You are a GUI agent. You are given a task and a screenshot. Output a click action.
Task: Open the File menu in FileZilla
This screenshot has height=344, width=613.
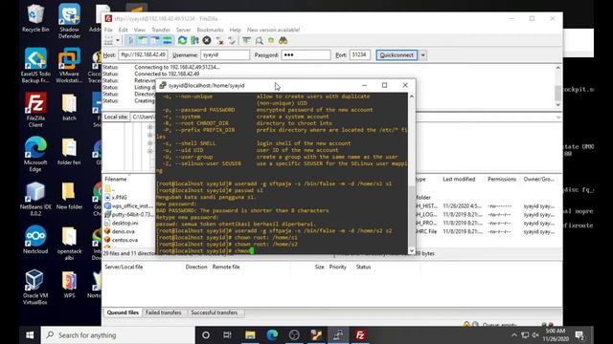tap(108, 30)
